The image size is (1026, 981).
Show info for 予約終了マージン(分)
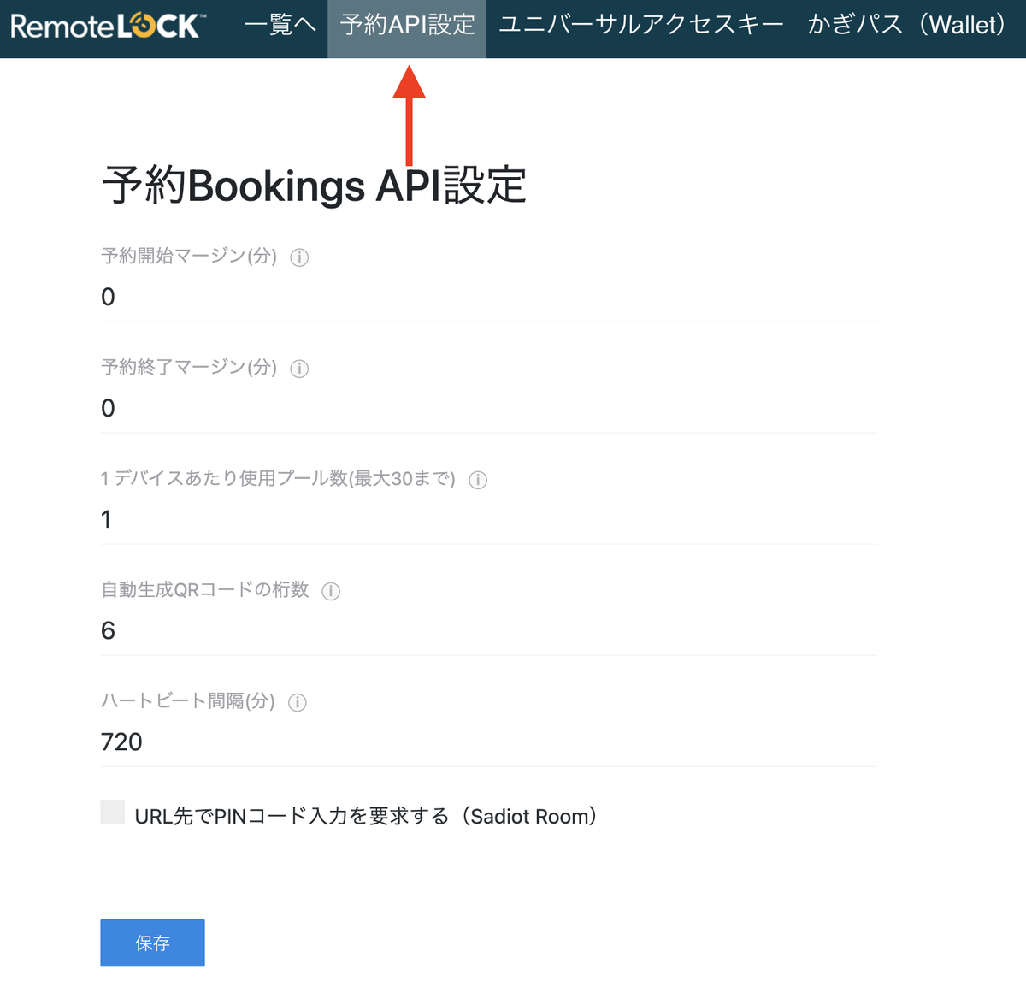299,369
